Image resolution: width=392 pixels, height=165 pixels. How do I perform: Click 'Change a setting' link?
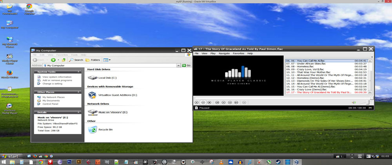[52, 84]
